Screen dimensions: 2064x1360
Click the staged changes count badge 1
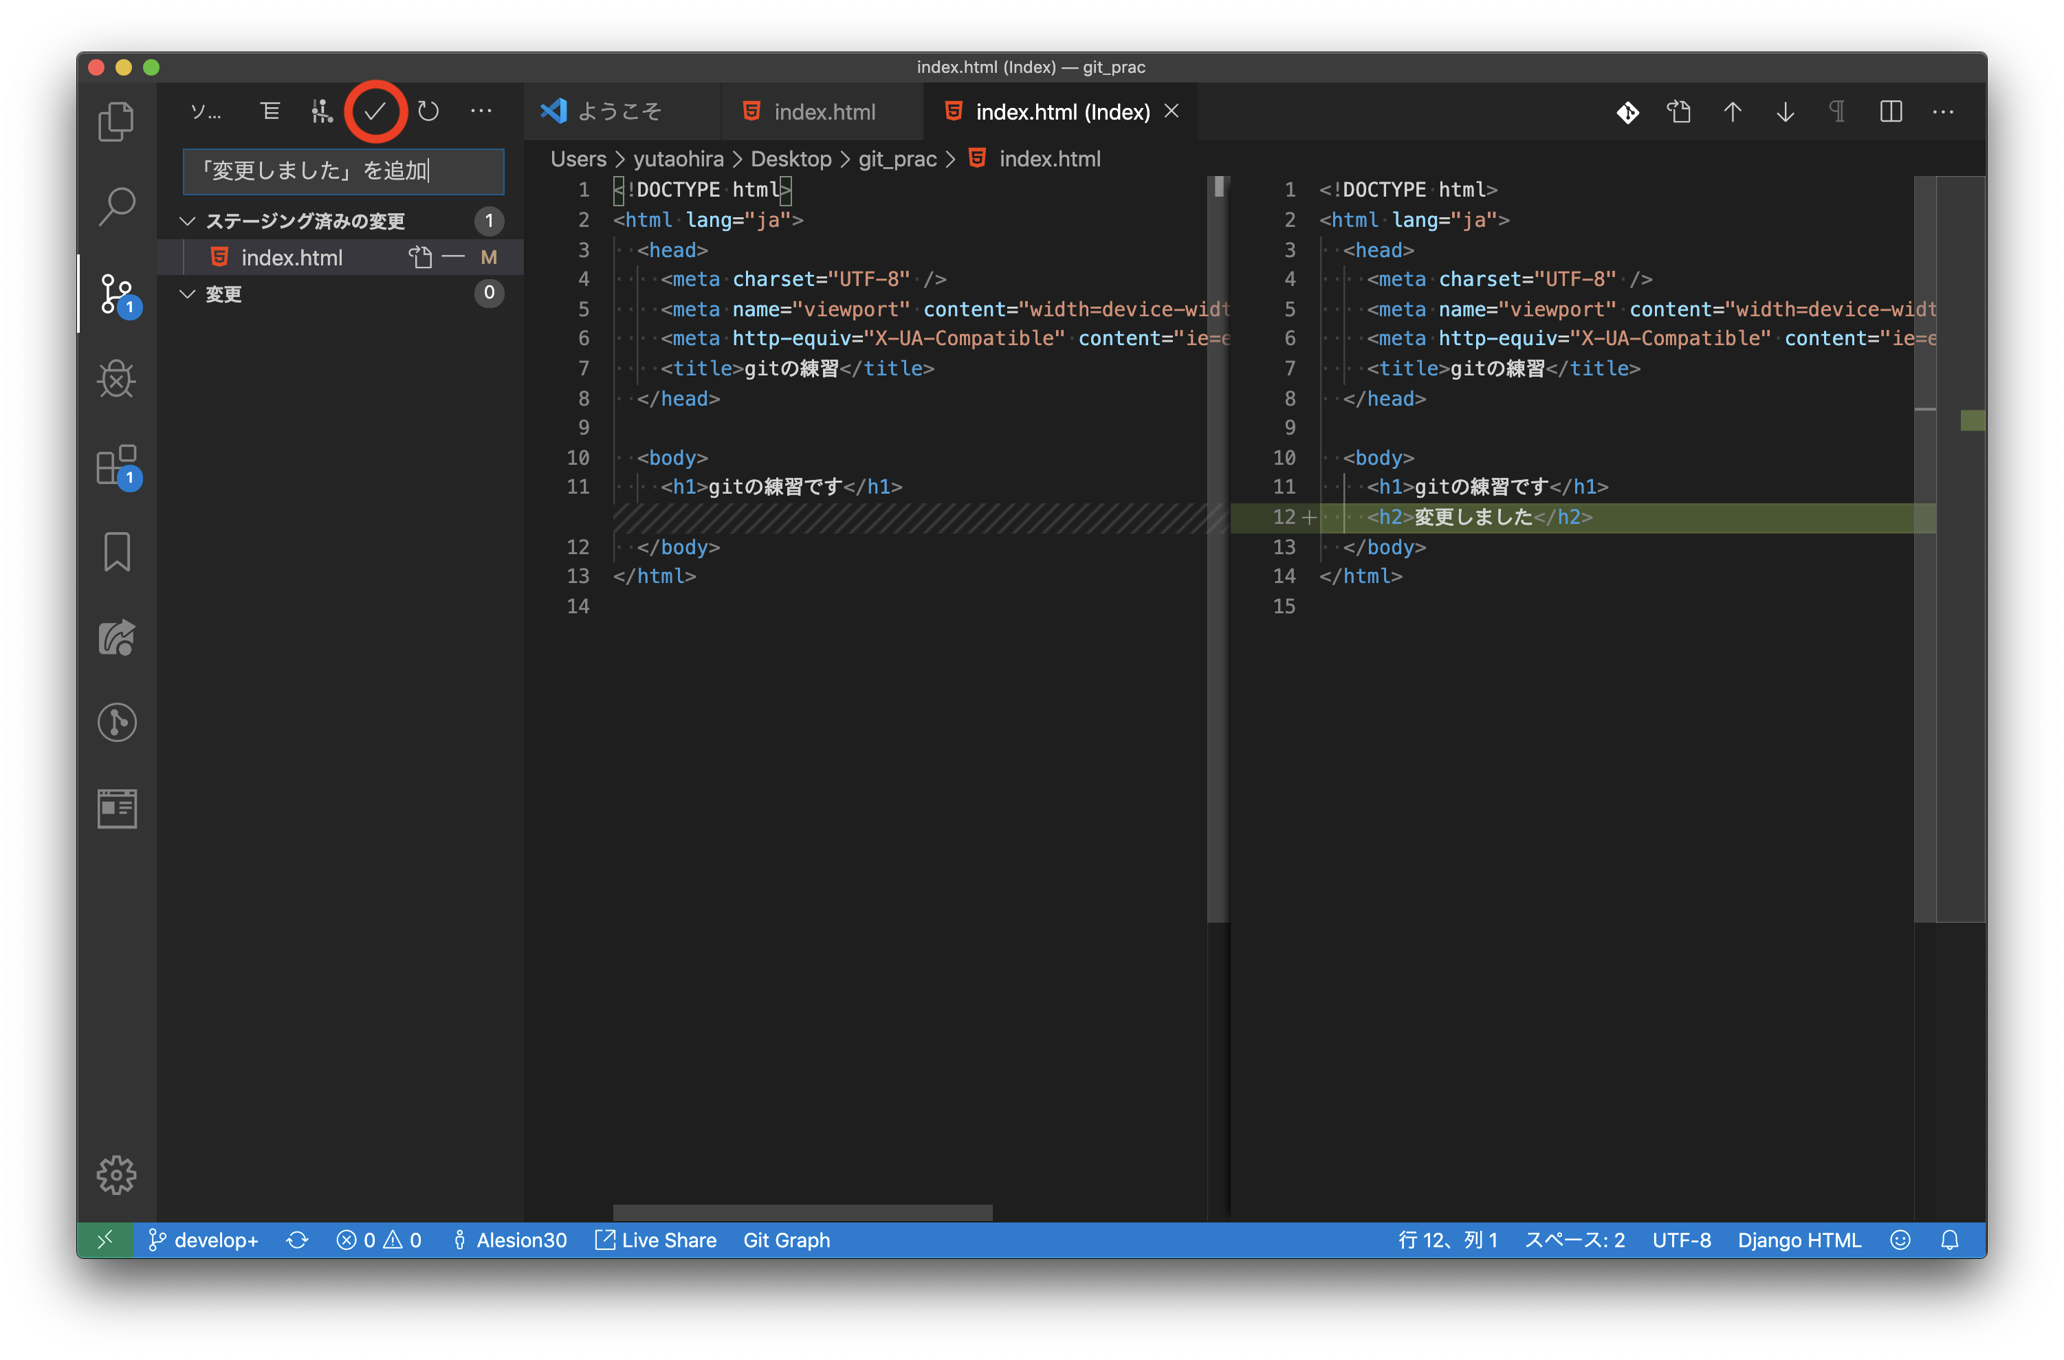489,221
